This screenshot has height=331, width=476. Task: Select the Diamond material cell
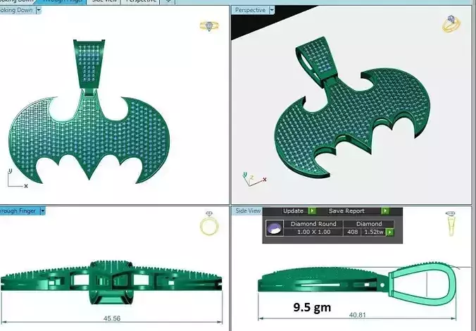point(369,224)
